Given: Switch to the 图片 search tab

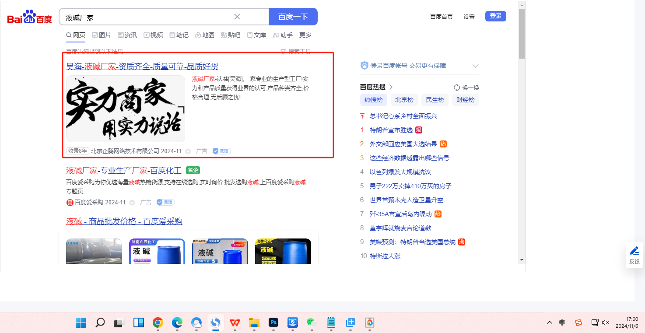Looking at the screenshot, I should (x=101, y=35).
